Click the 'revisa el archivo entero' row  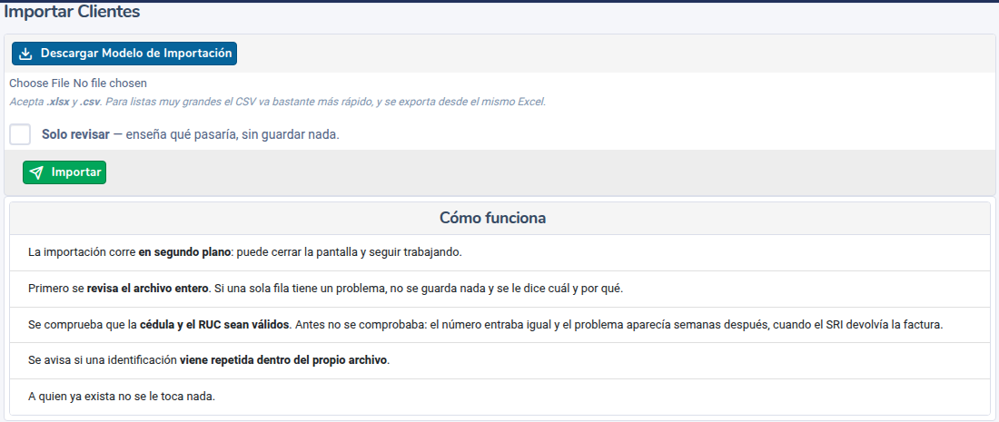[x=499, y=289]
